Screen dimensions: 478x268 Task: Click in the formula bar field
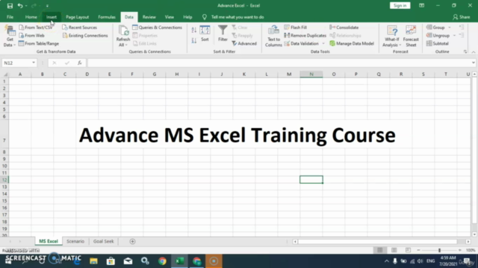pos(279,63)
